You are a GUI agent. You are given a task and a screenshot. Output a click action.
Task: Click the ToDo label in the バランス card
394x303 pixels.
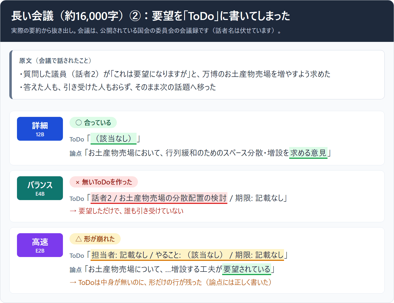click(x=77, y=199)
